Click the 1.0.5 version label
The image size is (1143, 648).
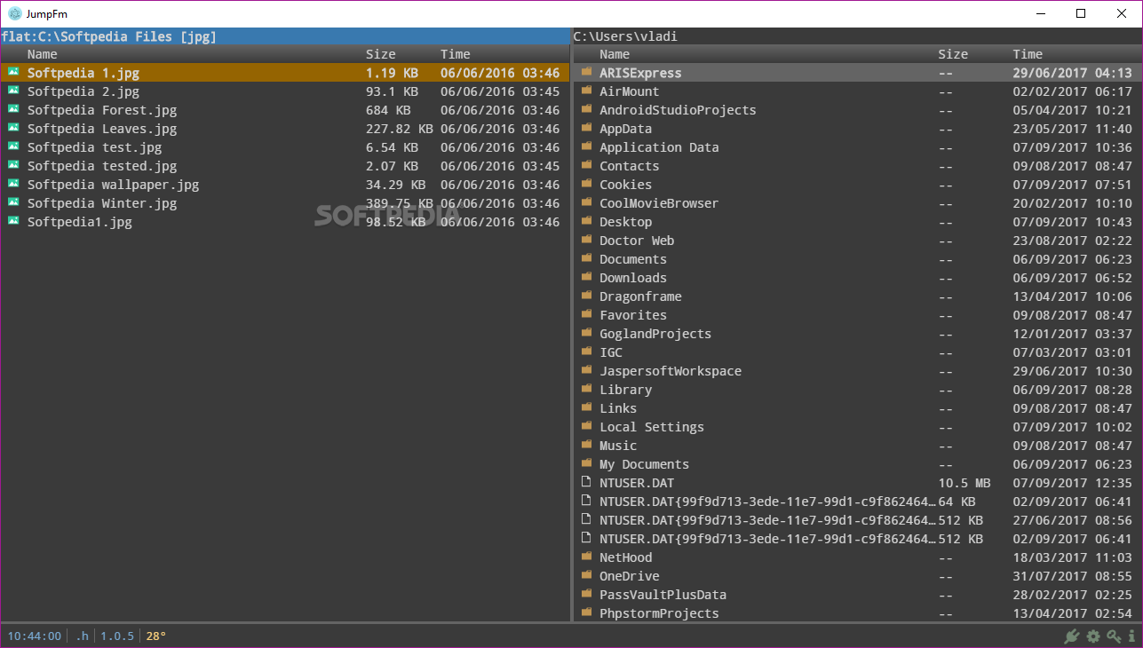click(x=117, y=636)
